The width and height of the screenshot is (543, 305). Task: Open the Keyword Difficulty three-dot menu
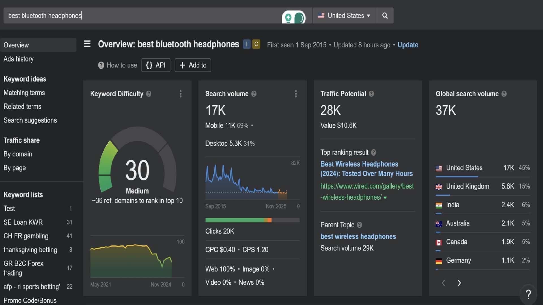(181, 94)
